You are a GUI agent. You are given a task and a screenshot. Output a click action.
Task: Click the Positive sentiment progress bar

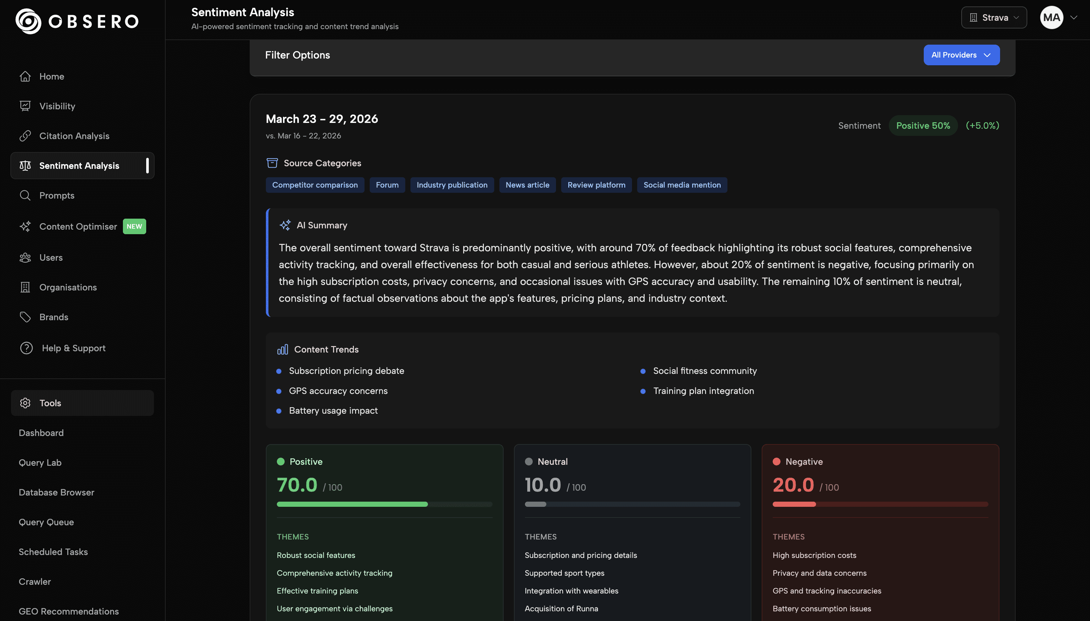[384, 504]
